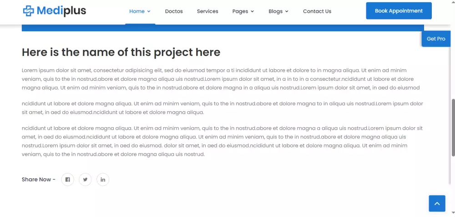The width and height of the screenshot is (455, 217).
Task: Expand the Home menu chevron
Action: point(149,11)
